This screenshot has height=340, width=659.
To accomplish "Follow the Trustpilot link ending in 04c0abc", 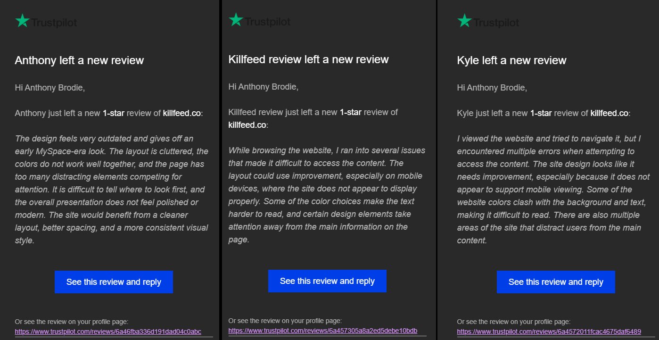I will pyautogui.click(x=108, y=332).
